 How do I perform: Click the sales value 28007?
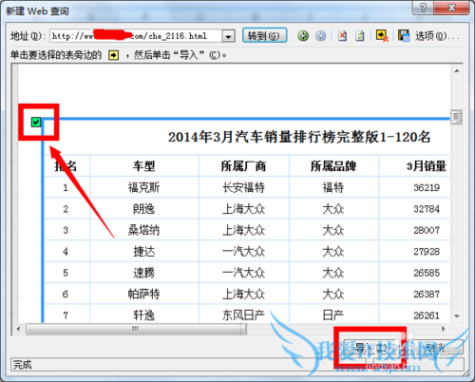click(427, 230)
